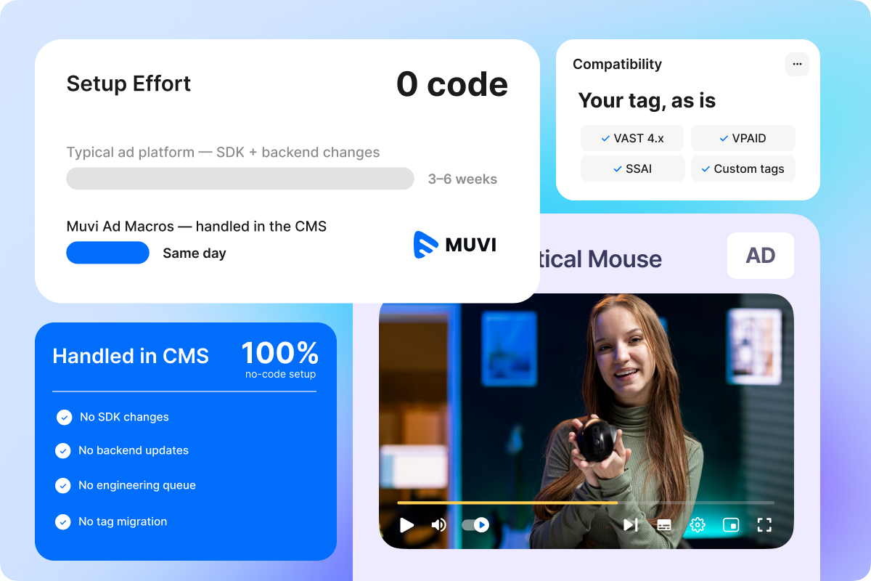Image resolution: width=871 pixels, height=581 pixels.
Task: Click the "Your tag, as is" heading
Action: pos(647,101)
